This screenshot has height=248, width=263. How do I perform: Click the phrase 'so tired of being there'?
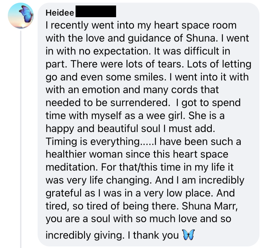coord(126,206)
